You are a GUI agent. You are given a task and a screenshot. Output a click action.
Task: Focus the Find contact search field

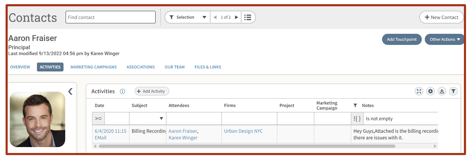111,17
